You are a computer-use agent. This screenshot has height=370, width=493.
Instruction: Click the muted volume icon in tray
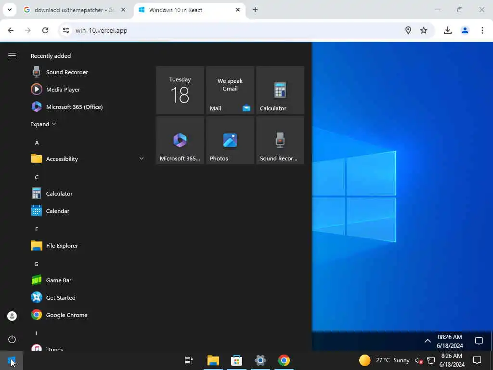[419, 360]
